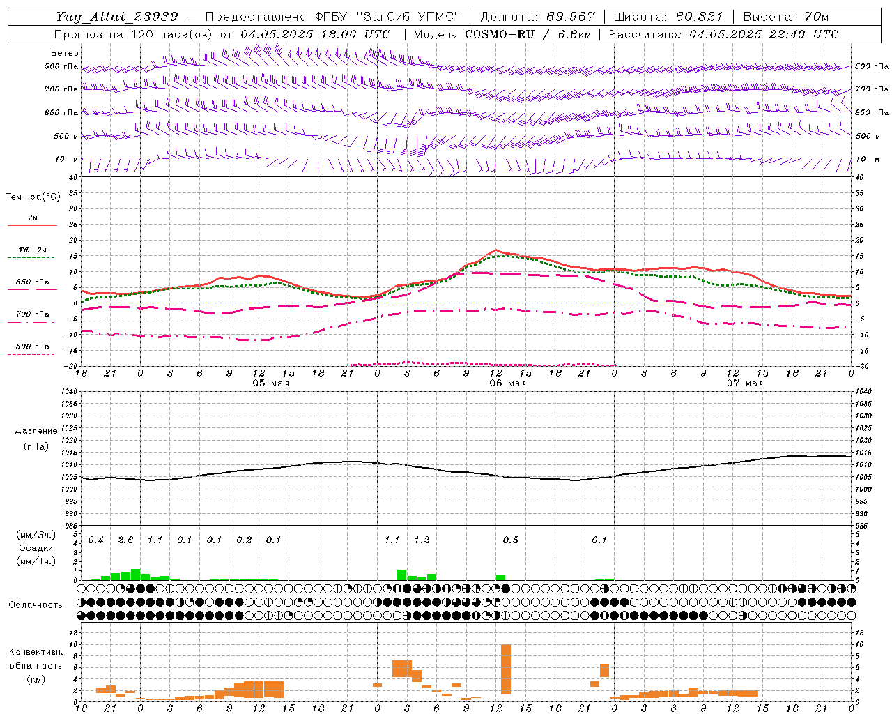
Task: Click the '700 гПа' label in temperature legend
Action: click(33, 314)
